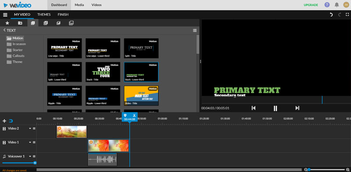Select the In season folder
Image resolution: width=351 pixels, height=172 pixels.
click(16, 44)
